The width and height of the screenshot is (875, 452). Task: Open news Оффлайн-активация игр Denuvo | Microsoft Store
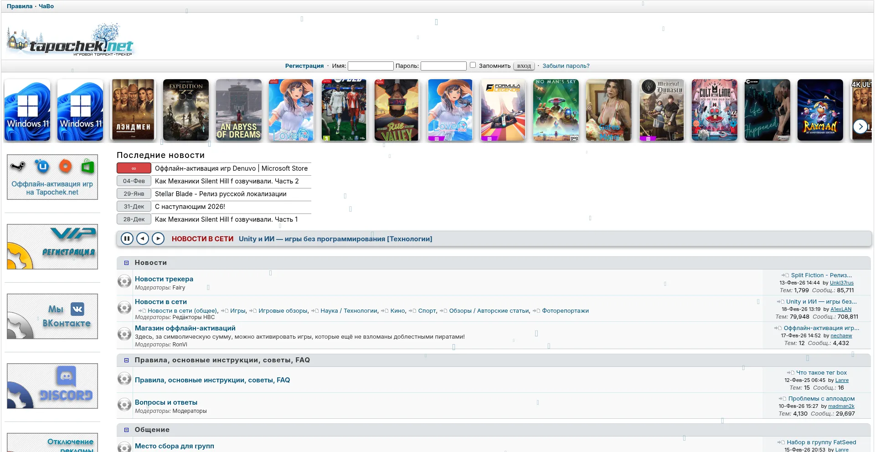click(231, 168)
